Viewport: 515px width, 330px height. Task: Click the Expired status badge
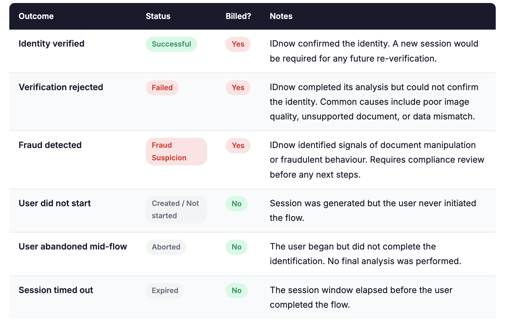tap(165, 291)
